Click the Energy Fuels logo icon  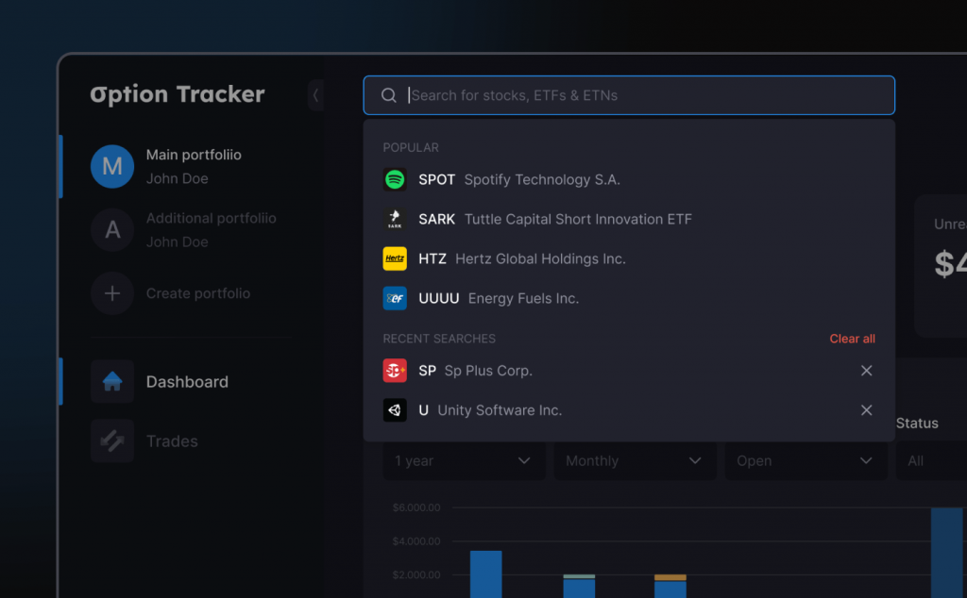[395, 298]
